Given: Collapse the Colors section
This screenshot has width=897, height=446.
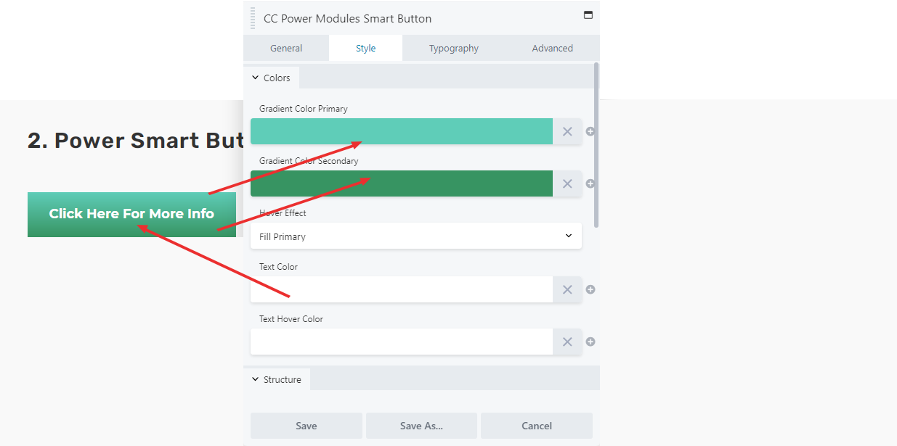Looking at the screenshot, I should pos(271,78).
